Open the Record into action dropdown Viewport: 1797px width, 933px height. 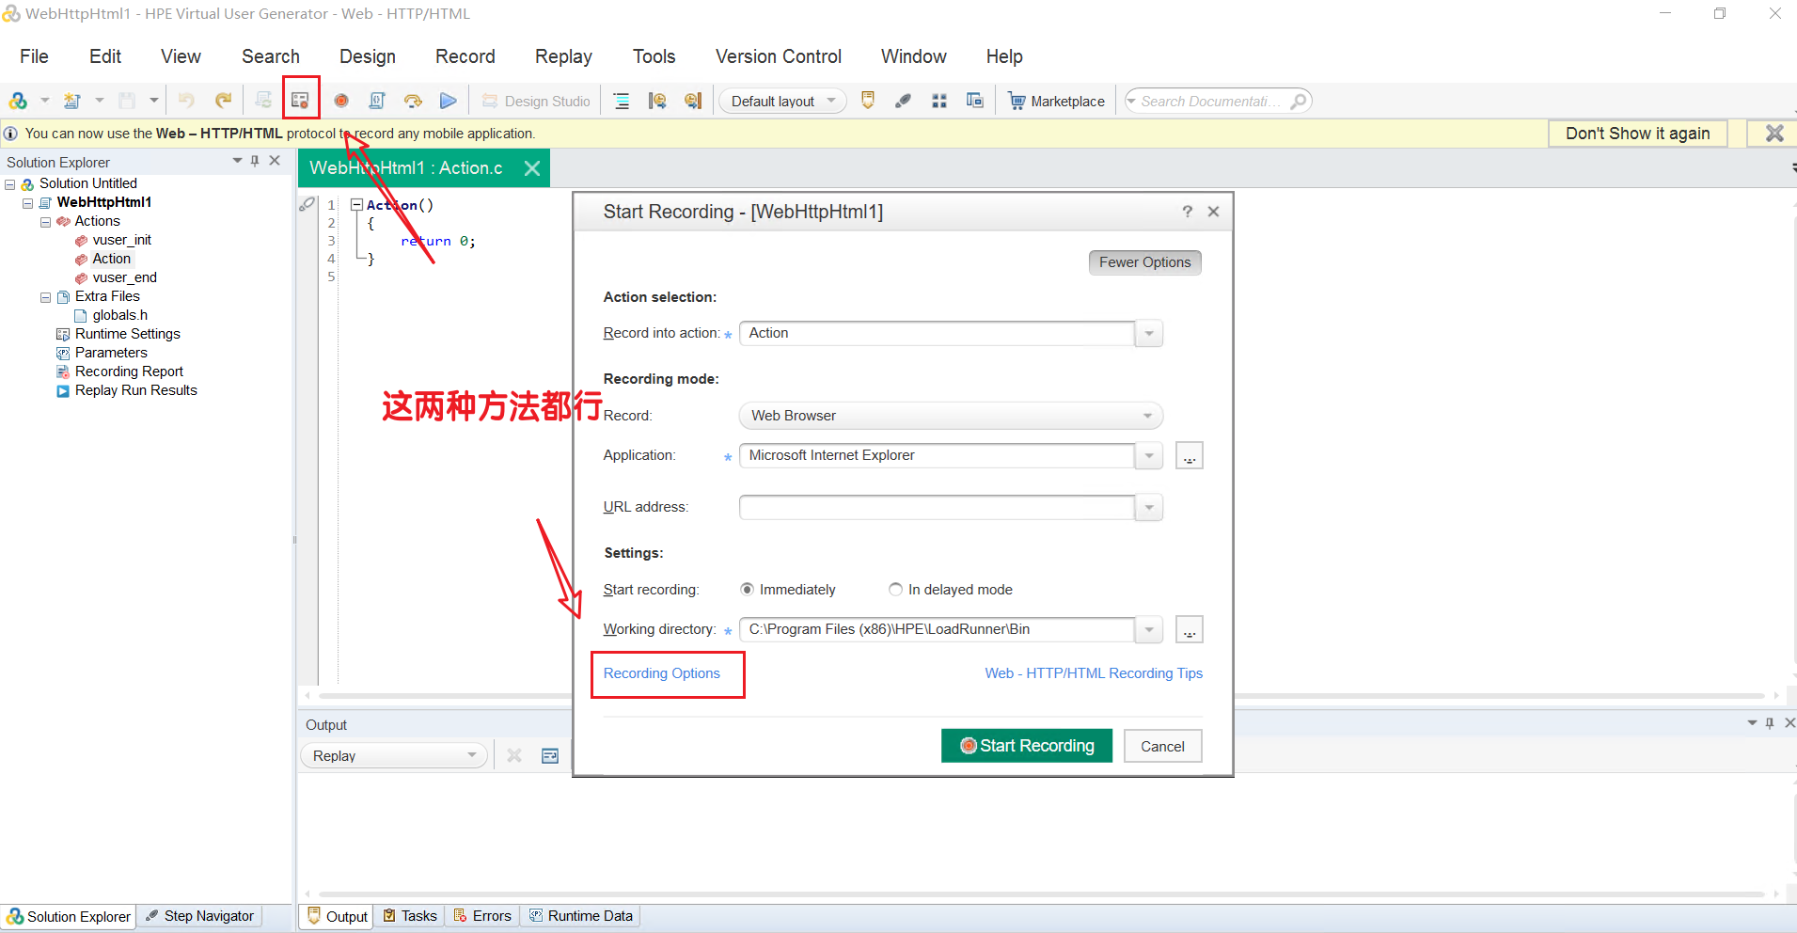(x=1149, y=334)
